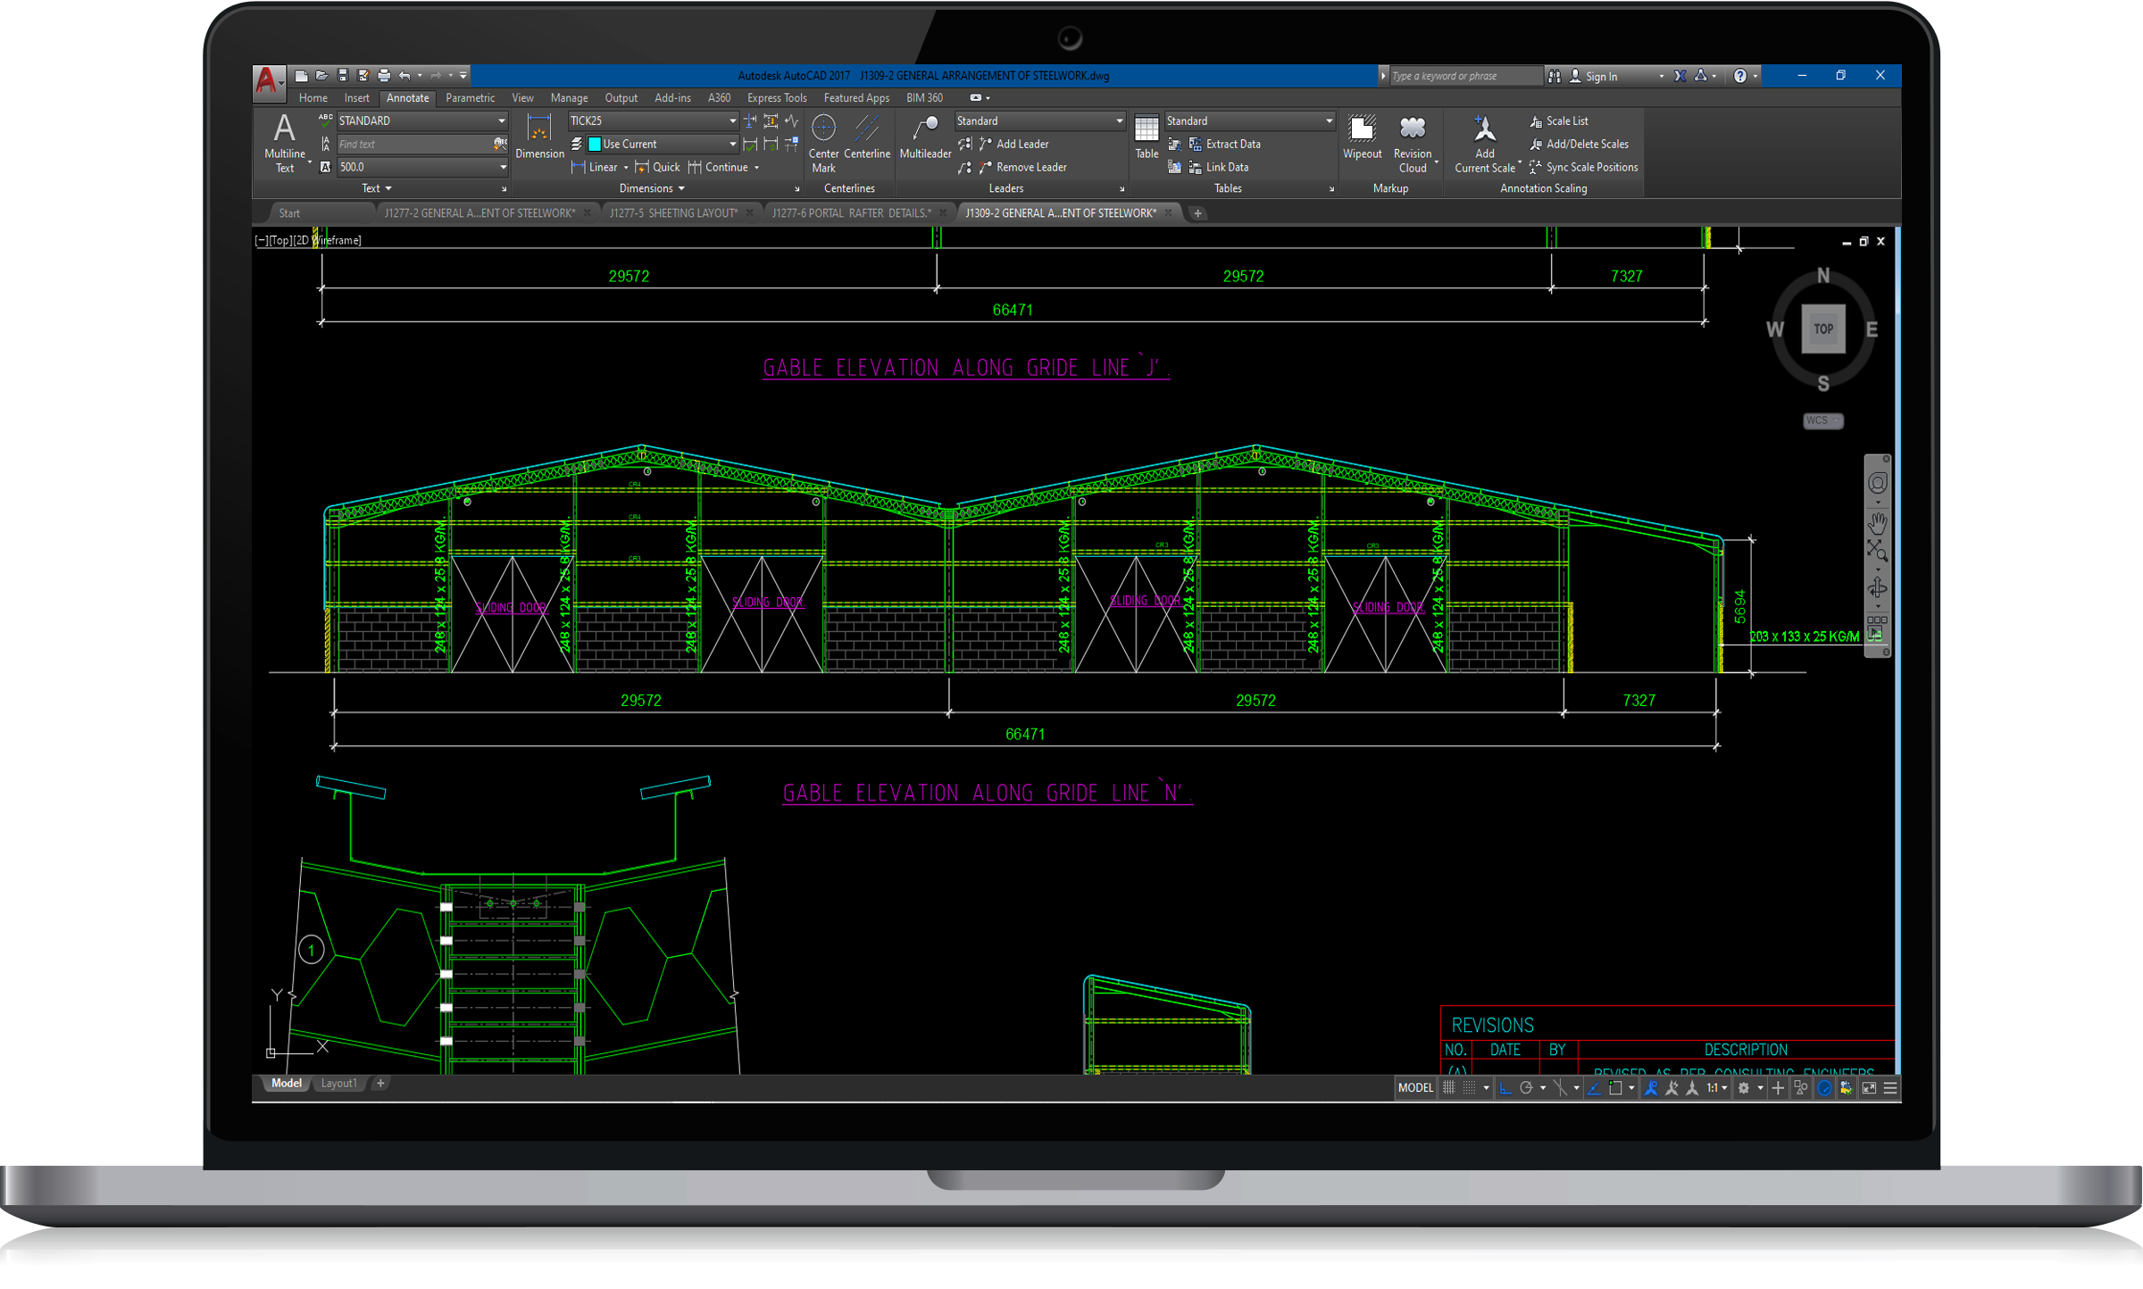Toggle Hardware Acceleration blue circle icon
Image resolution: width=2143 pixels, height=1289 pixels.
click(x=1824, y=1087)
